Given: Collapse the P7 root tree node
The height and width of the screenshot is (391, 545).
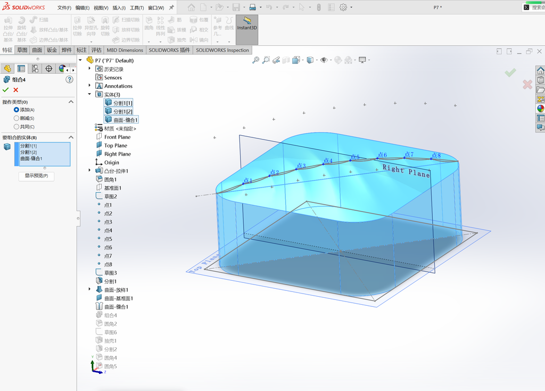Looking at the screenshot, I should (80, 60).
